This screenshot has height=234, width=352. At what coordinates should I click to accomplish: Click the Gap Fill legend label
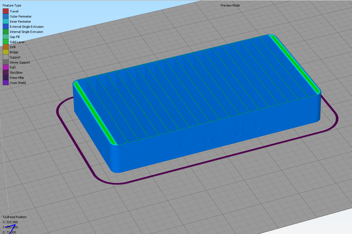click(x=15, y=37)
